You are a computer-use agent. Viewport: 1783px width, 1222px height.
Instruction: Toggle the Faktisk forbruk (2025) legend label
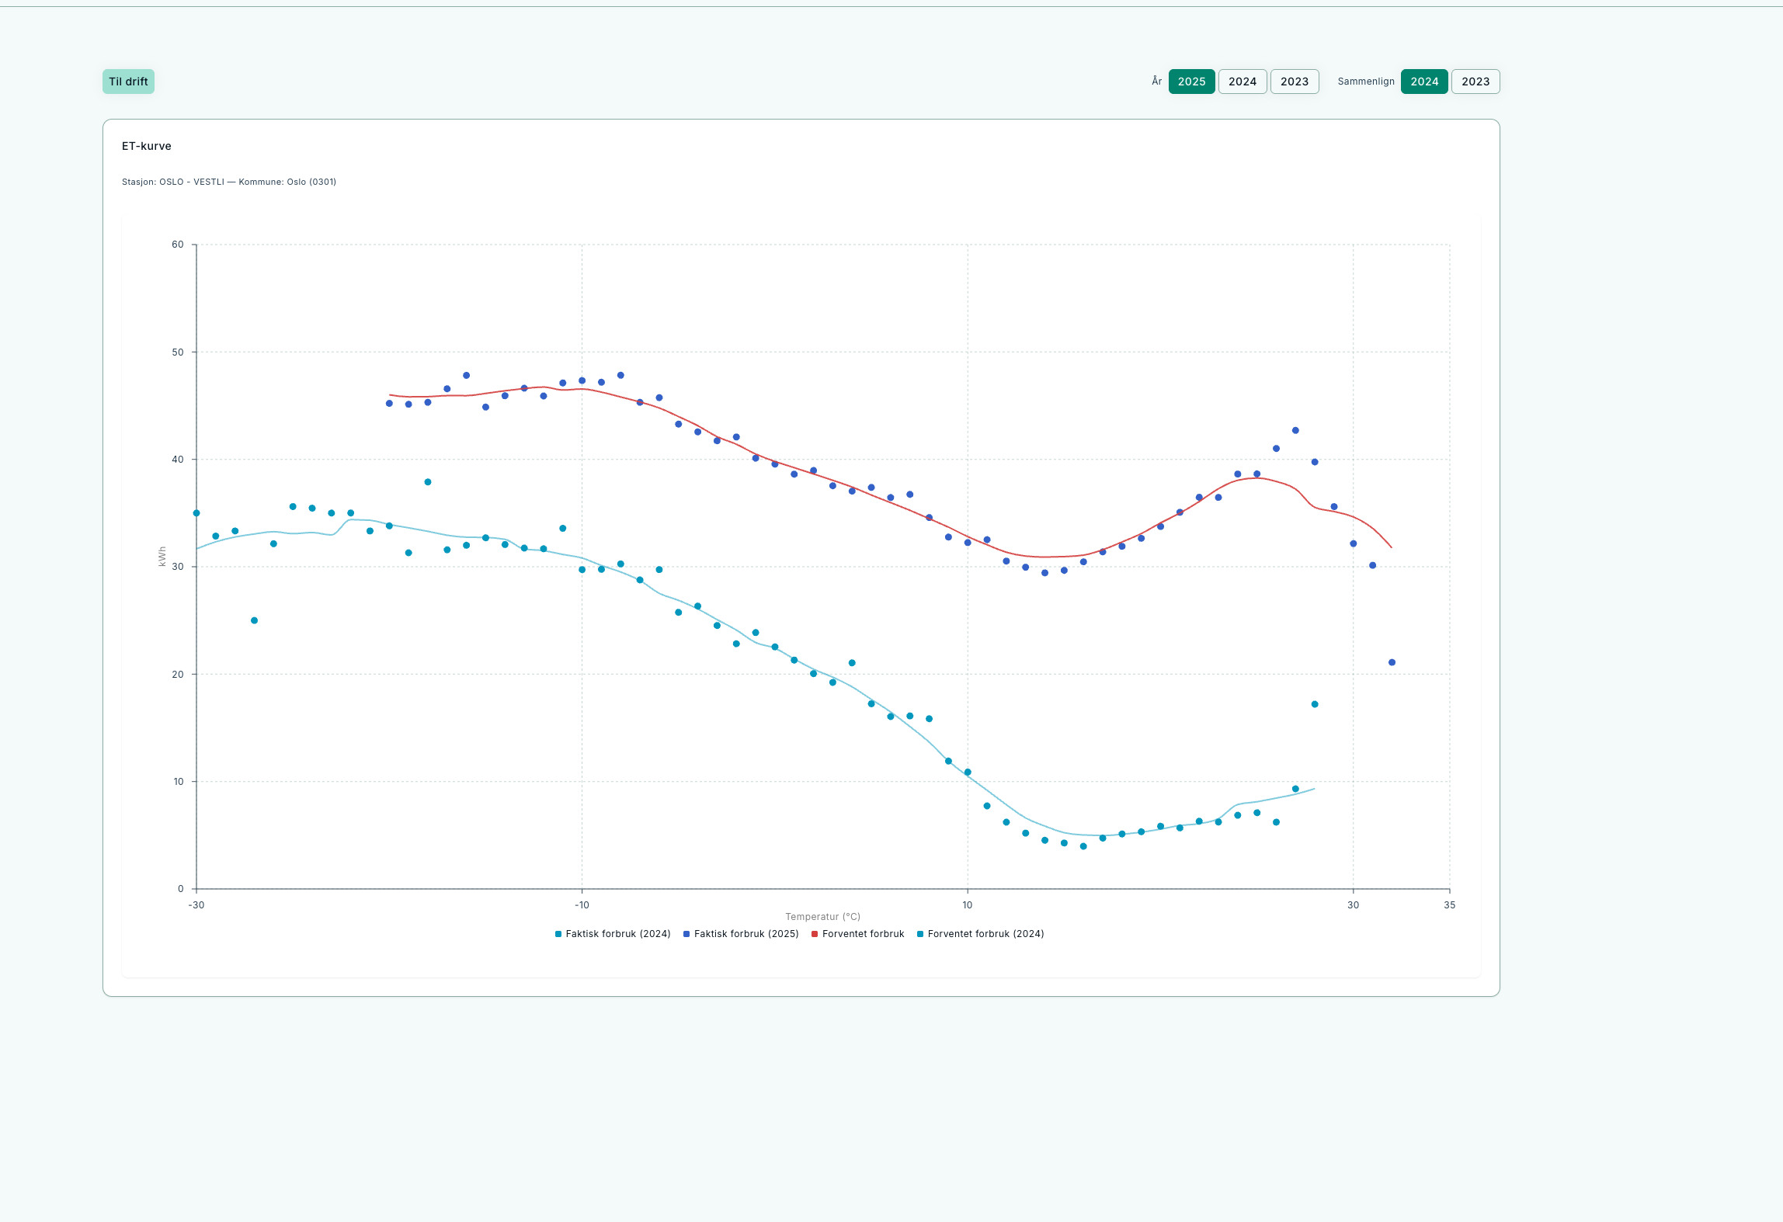(x=746, y=934)
